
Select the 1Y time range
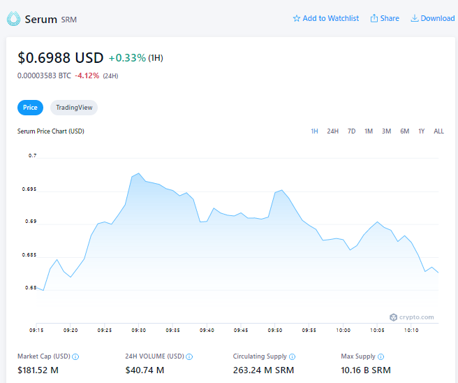pyautogui.click(x=421, y=131)
